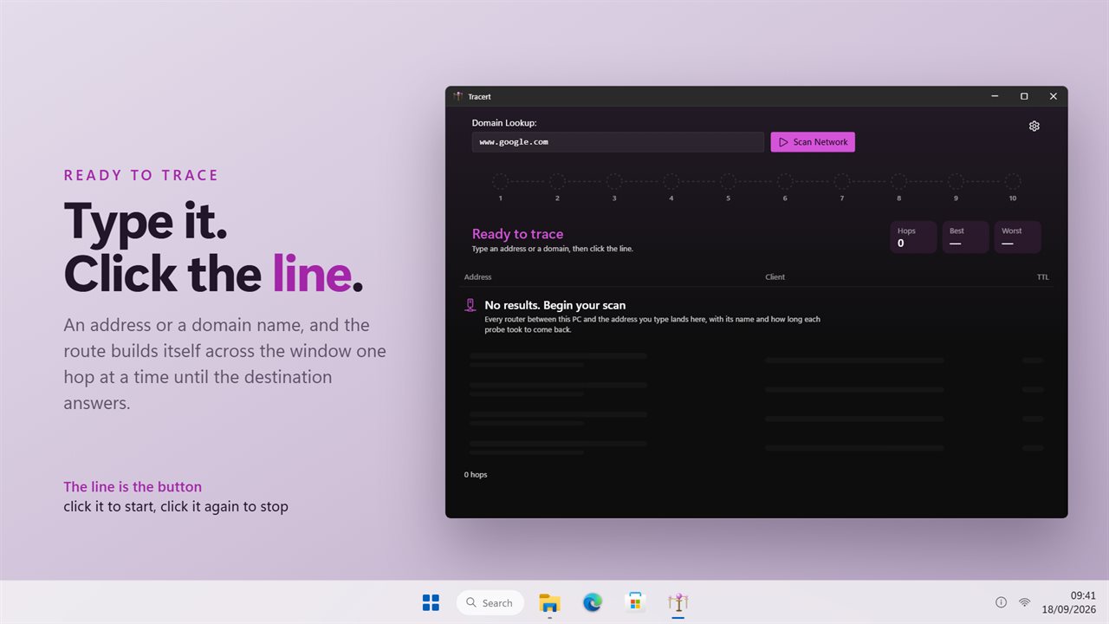The image size is (1109, 624).
Task: Minimize the Tracert window
Action: tap(995, 97)
